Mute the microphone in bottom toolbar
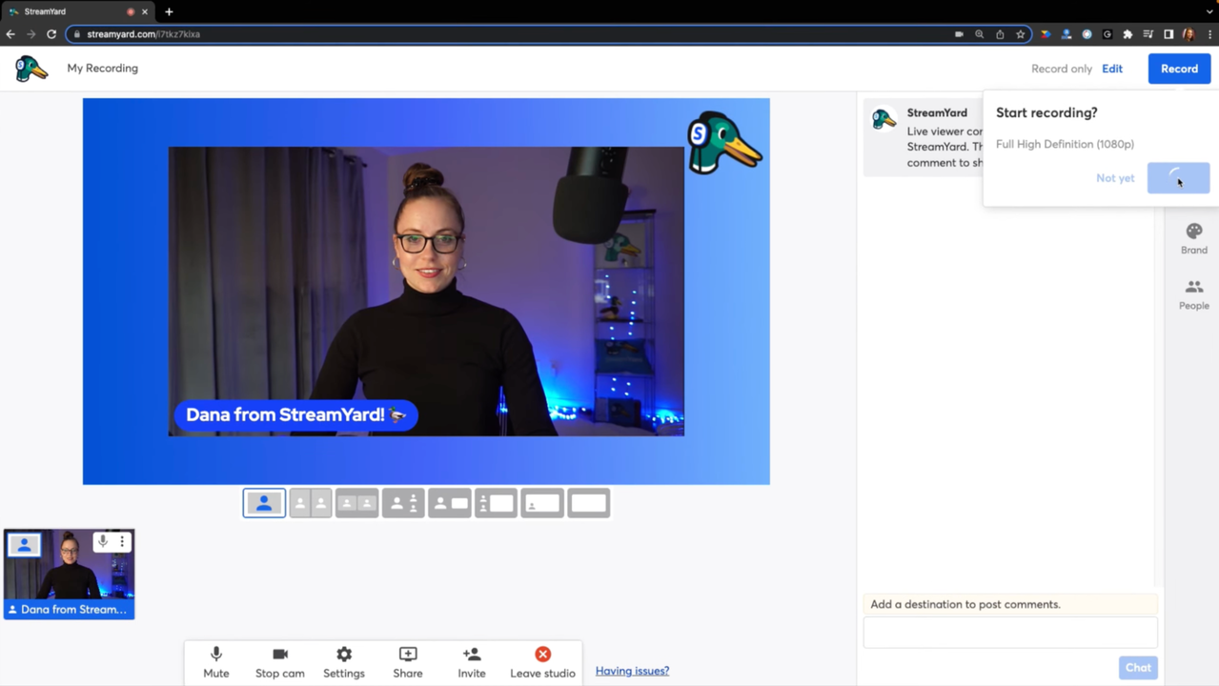 point(216,661)
